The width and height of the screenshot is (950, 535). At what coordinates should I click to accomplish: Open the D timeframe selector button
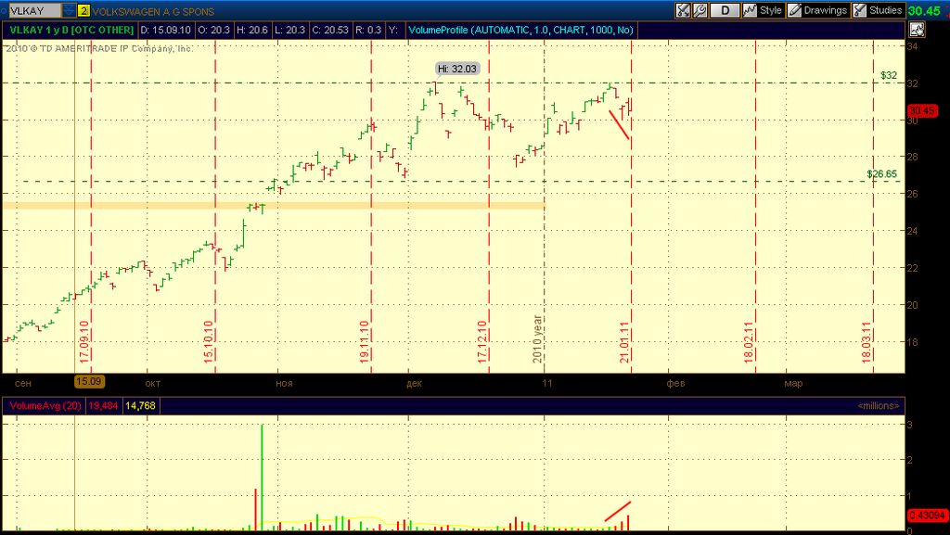click(x=725, y=10)
